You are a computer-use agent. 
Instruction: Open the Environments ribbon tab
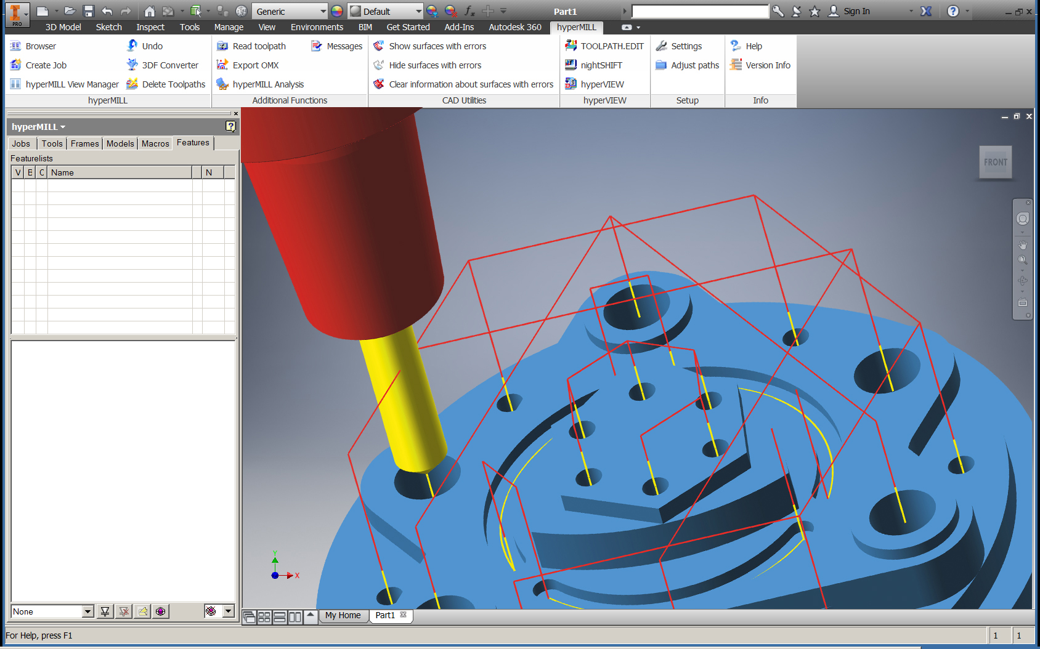pos(317,27)
